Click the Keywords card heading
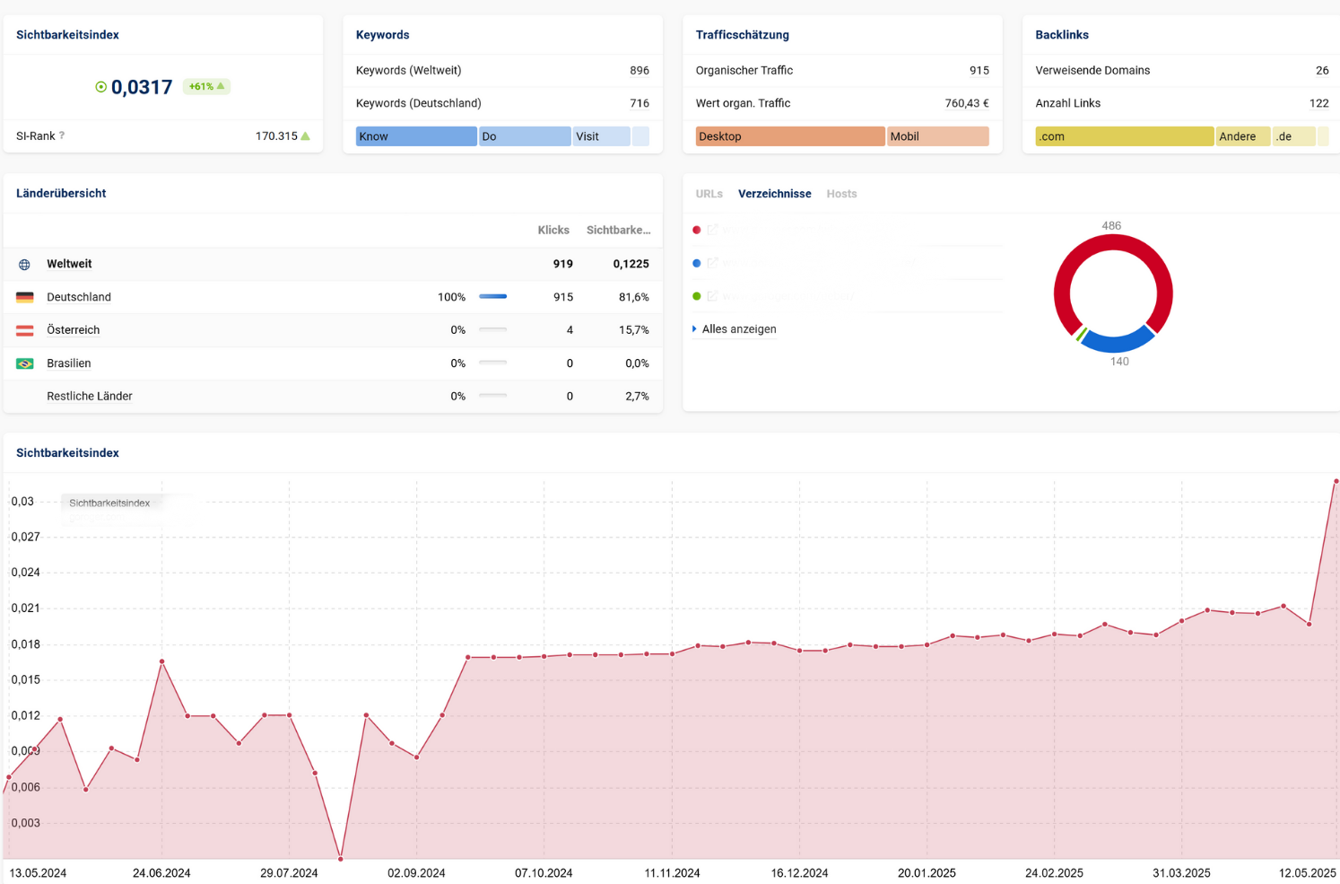This screenshot has height=884, width=1340. [x=382, y=35]
